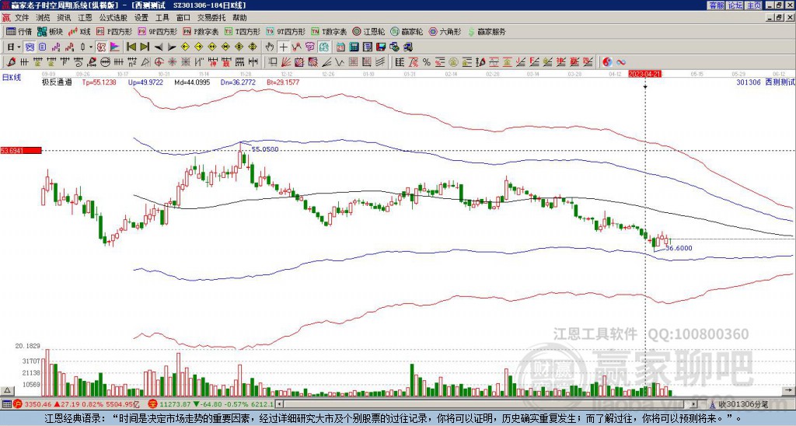
Task: Click the date marker 2023-04-21
Action: pos(644,74)
